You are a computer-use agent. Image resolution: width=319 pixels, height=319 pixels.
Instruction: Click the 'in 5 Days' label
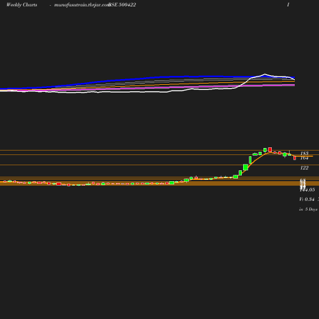(x=308, y=209)
